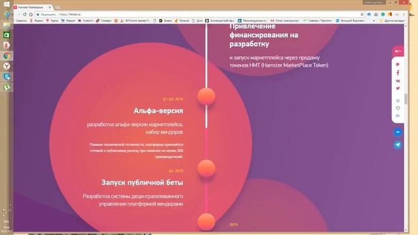Open Gmail bookmark
This screenshot has width=418, height=235.
tap(285, 20)
